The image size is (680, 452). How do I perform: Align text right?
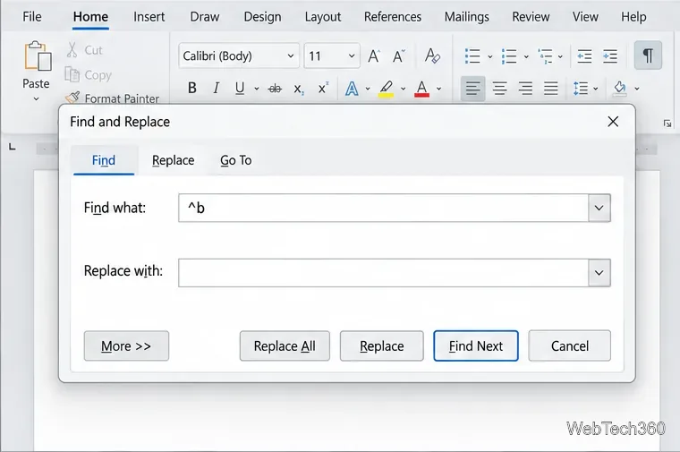(525, 89)
